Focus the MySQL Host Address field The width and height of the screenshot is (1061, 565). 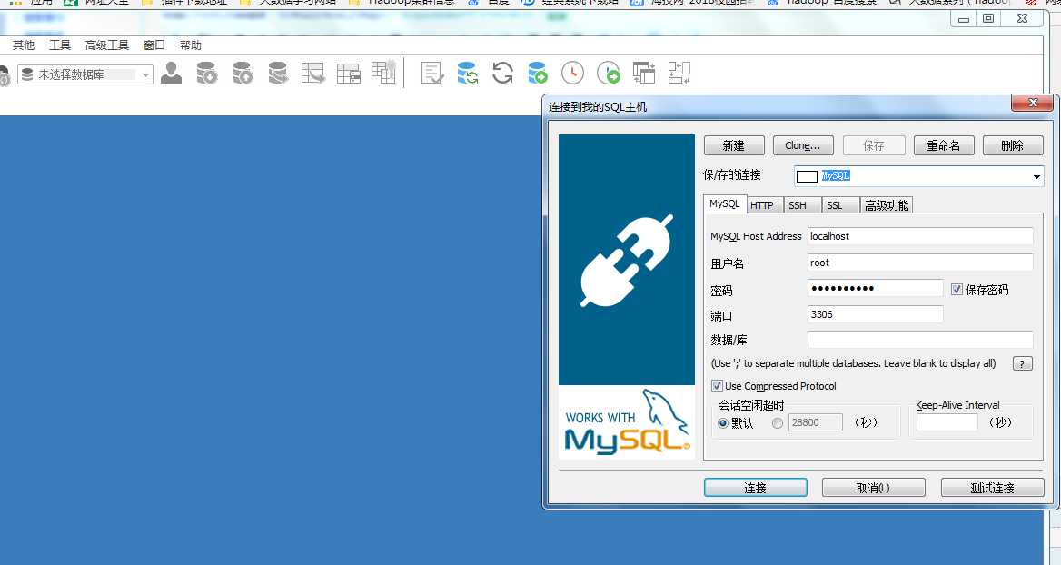920,236
